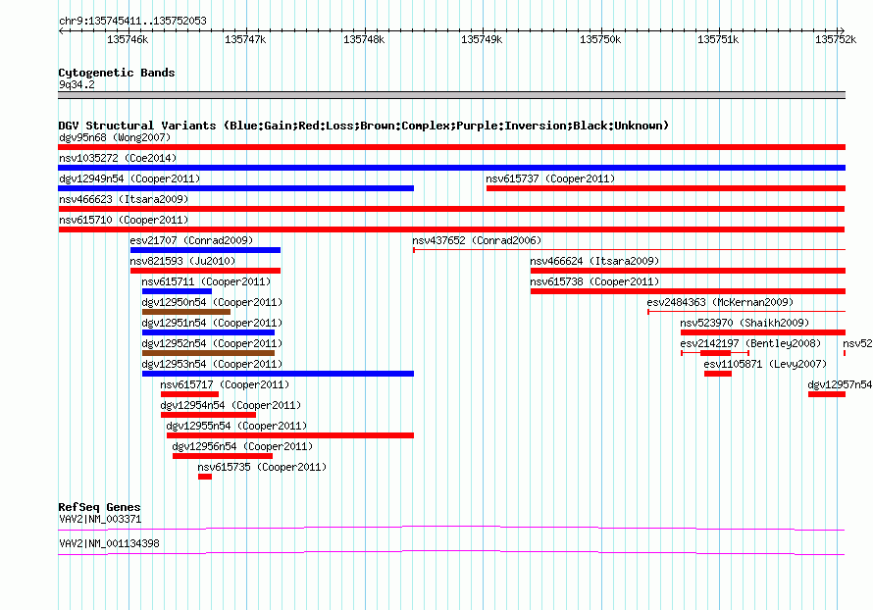Screen dimensions: 873x610
Task: Click the RefSeq Genes track title
Action: 99,507
